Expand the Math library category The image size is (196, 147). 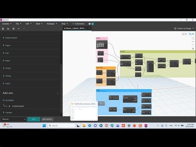coord(30,61)
